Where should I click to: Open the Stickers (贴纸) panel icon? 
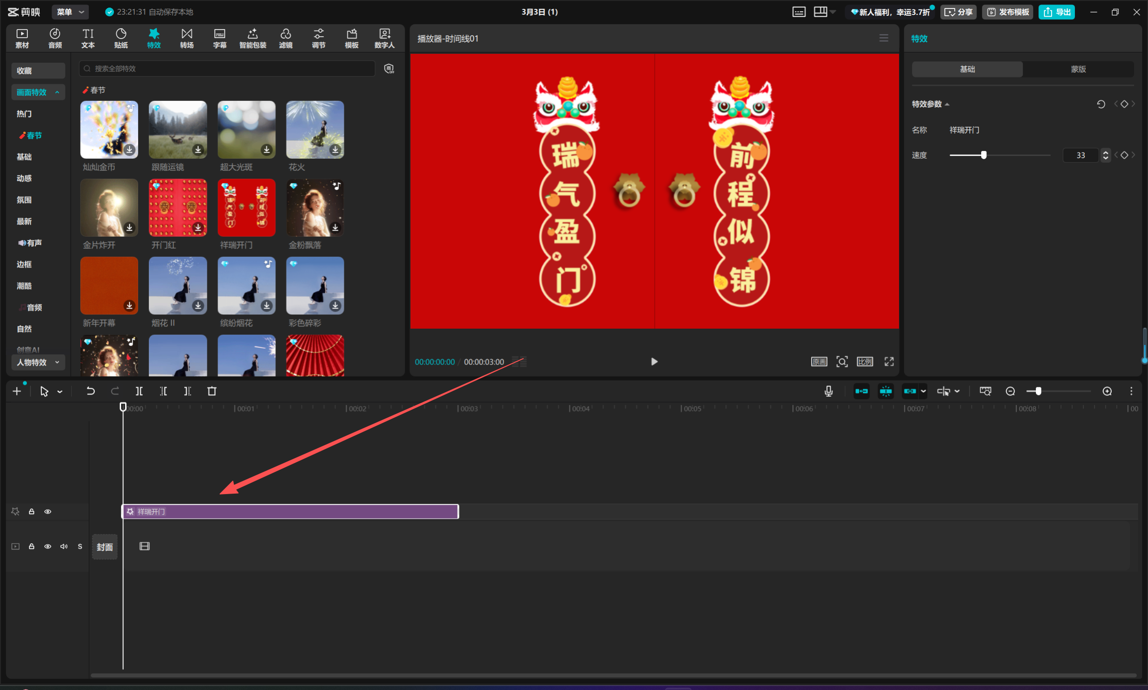121,38
